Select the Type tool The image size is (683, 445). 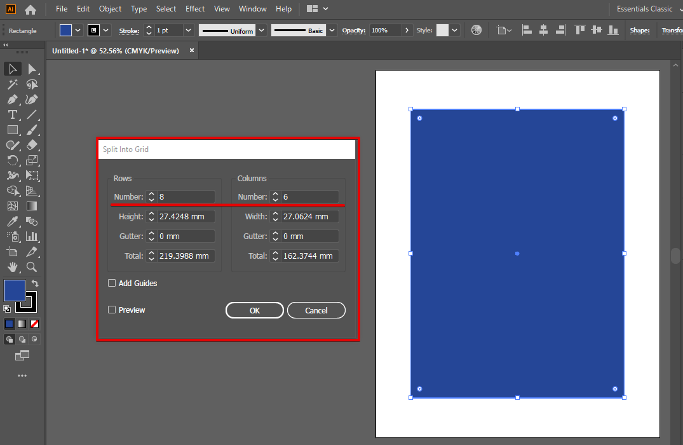(12, 114)
